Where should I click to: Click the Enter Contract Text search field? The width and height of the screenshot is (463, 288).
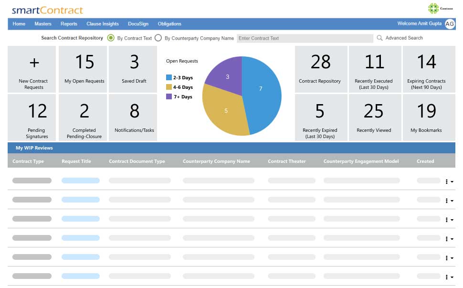[305, 38]
